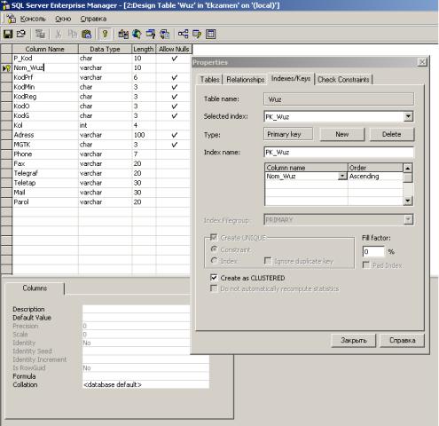
Task: Click the Primary key type button
Action: point(288,134)
